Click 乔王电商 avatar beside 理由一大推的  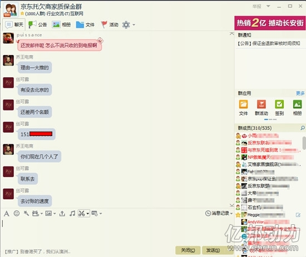tap(8, 61)
